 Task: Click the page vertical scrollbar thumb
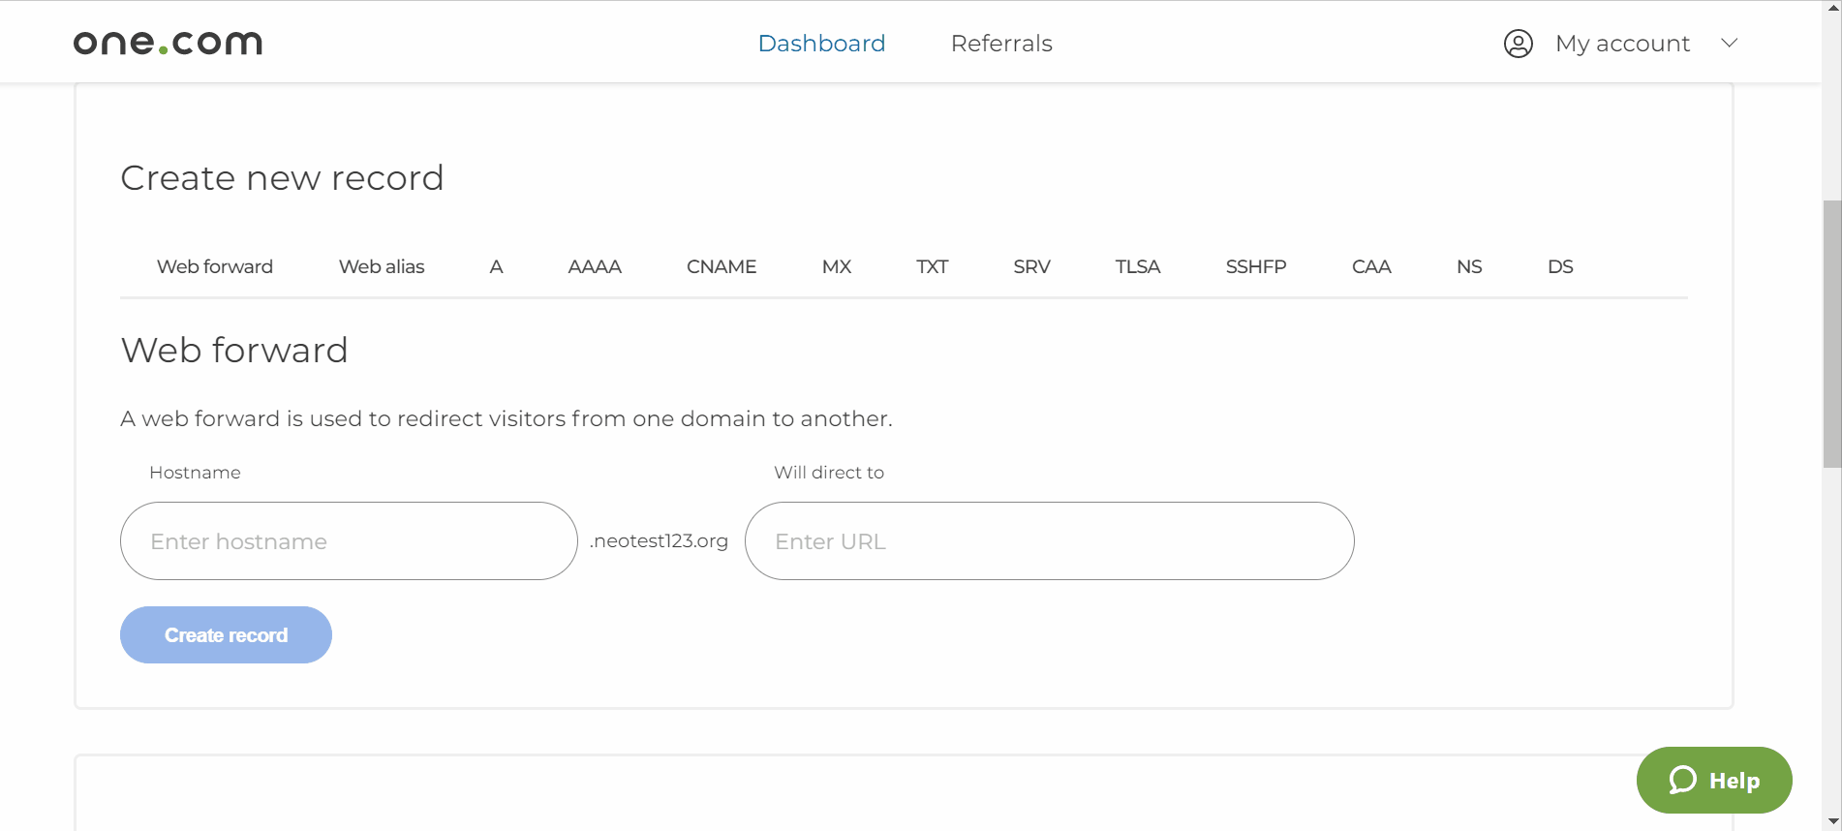(1831, 334)
